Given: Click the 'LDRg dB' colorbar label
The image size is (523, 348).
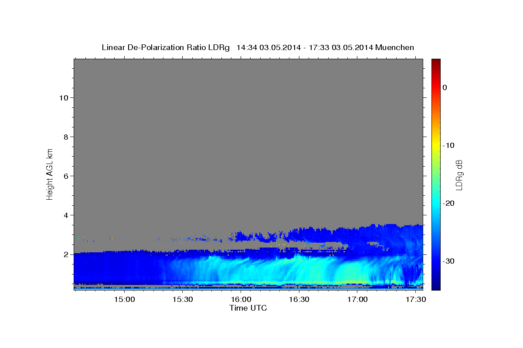Looking at the screenshot, I should coord(459,174).
